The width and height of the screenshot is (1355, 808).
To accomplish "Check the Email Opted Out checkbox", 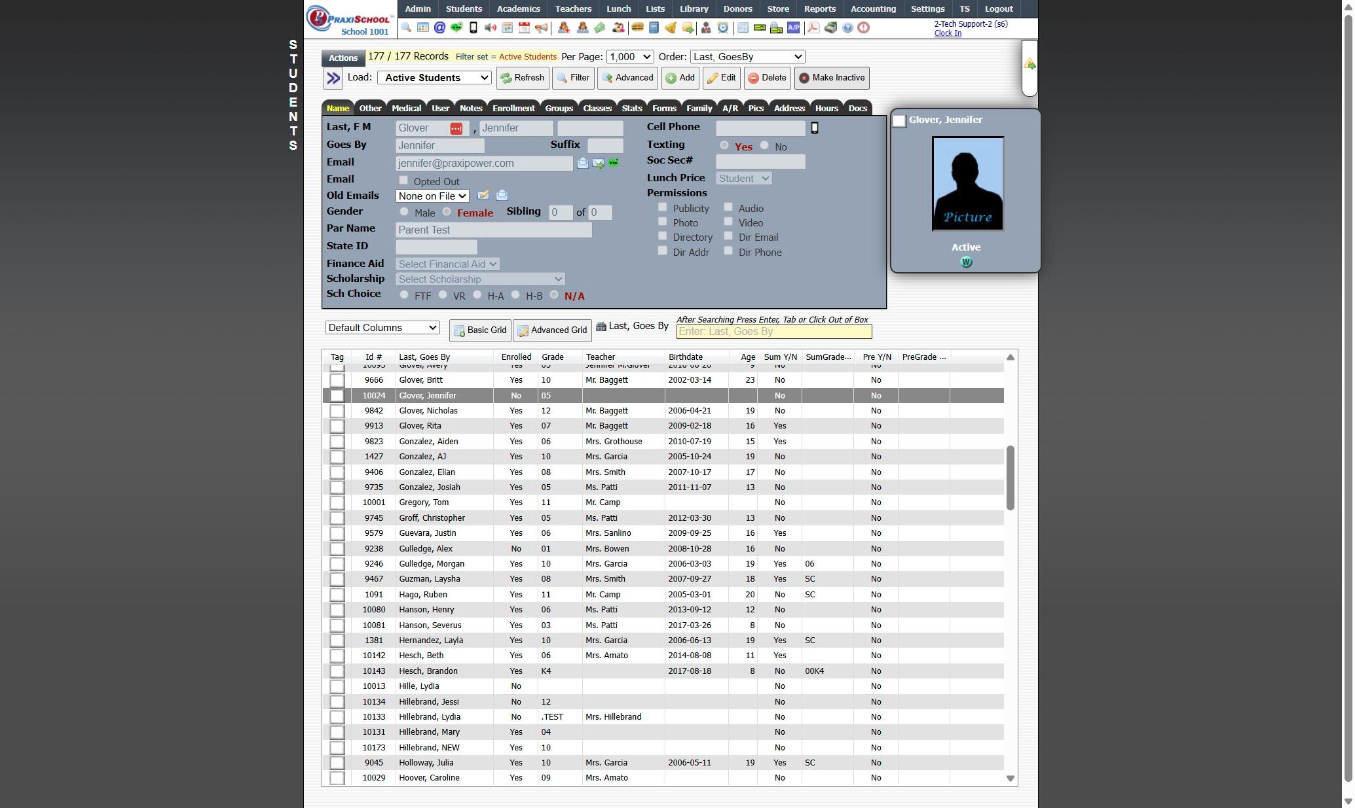I will (x=403, y=181).
